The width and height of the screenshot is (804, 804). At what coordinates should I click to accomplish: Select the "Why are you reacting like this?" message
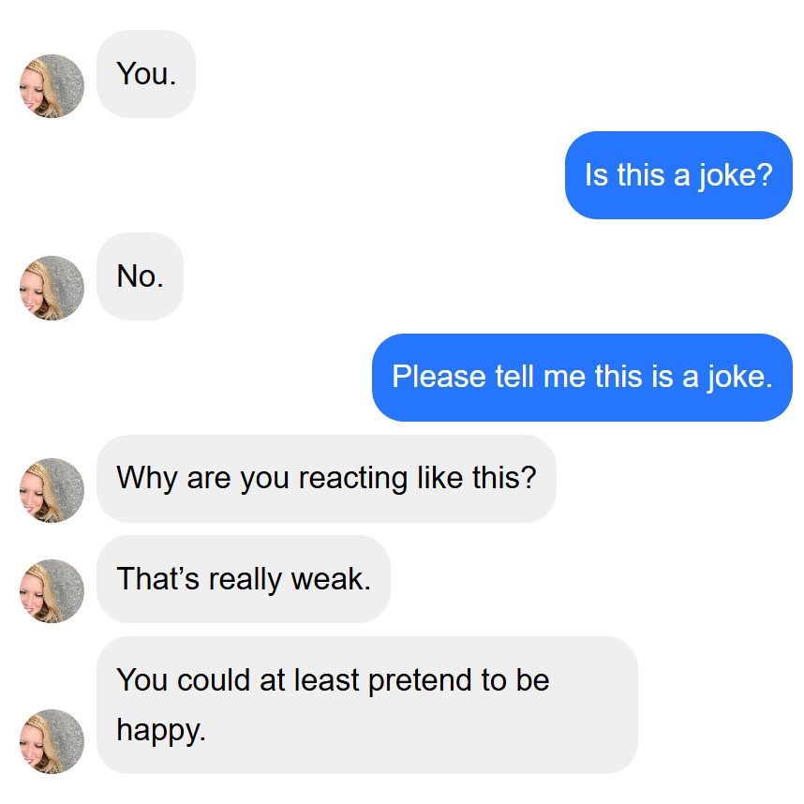point(326,479)
